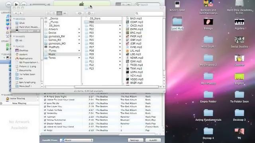Collapse the PLACES section in Finder sidebar
This screenshot has height=143, width=255.
pos(14,46)
